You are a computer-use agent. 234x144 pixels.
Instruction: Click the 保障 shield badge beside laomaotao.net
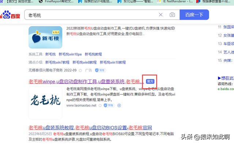[x=109, y=105]
